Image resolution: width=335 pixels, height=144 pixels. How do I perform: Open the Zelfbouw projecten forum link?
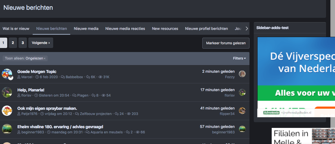[x=96, y=114]
